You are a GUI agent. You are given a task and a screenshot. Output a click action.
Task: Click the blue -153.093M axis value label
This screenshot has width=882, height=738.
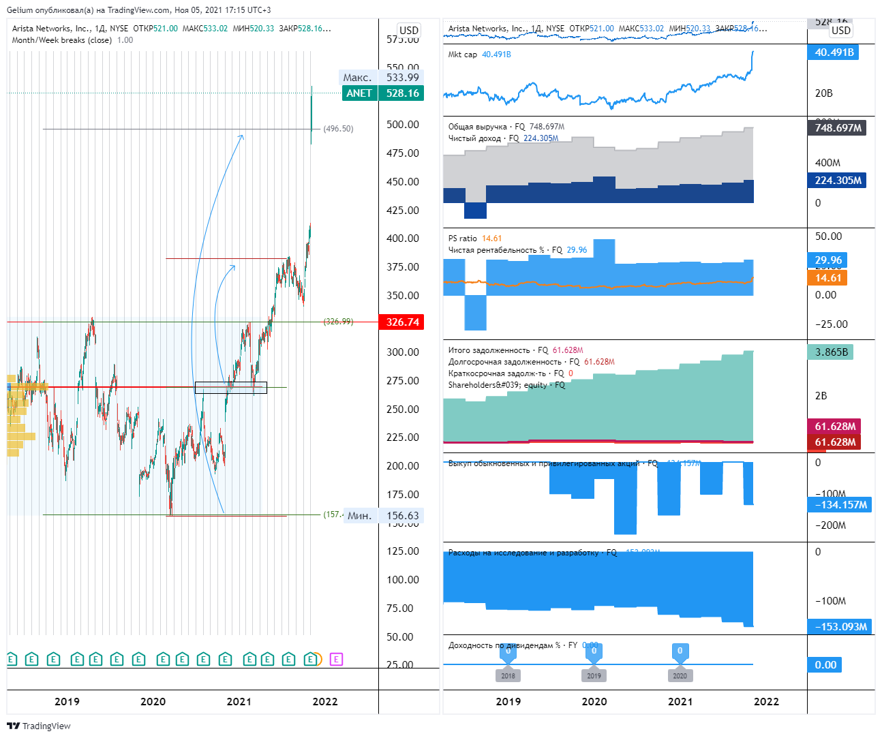[840, 627]
